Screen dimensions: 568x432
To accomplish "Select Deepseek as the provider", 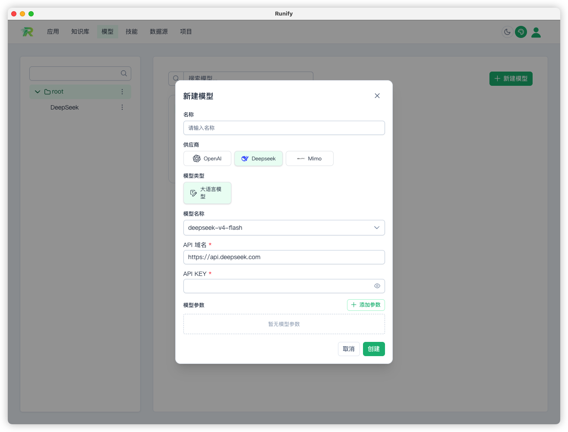I will tap(259, 158).
